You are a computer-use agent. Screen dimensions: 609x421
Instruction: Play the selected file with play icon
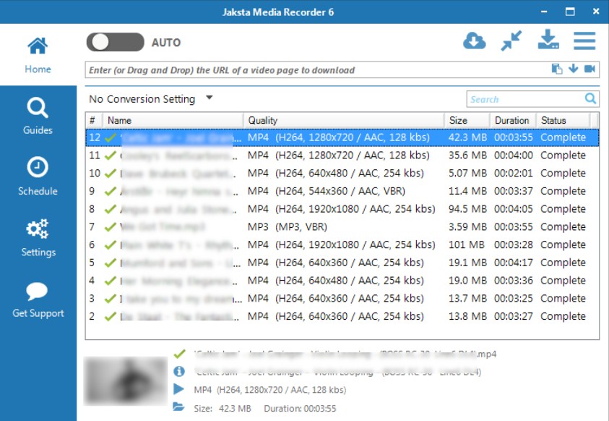click(x=178, y=389)
